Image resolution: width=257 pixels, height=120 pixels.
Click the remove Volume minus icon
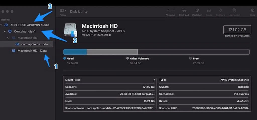pos(173,10)
